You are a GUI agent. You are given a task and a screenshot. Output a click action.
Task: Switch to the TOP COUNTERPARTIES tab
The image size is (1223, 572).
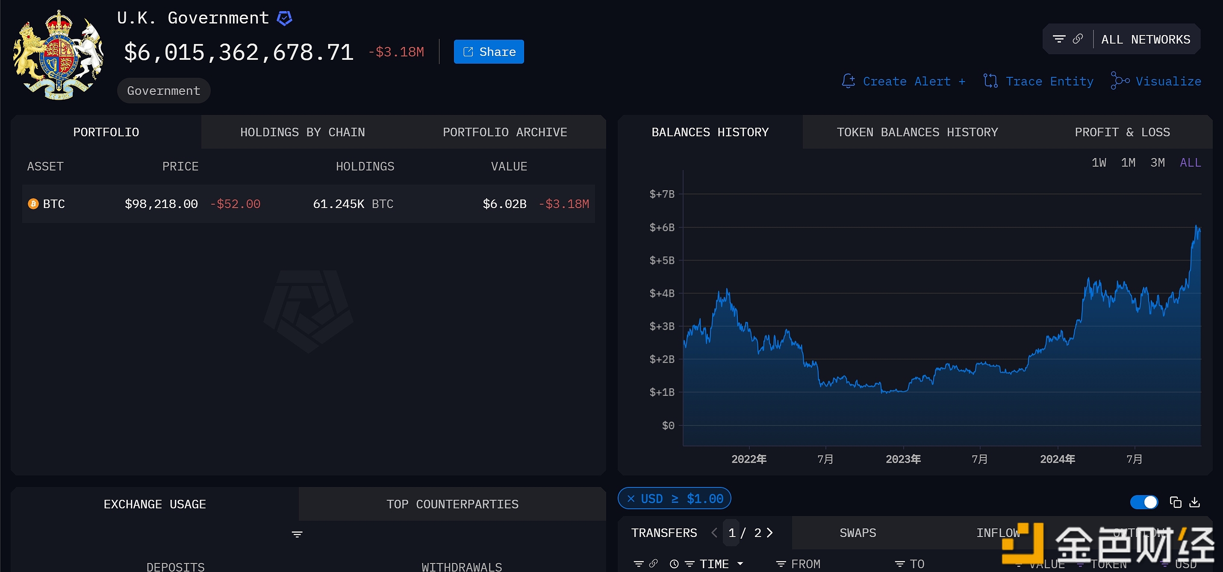pos(452,504)
